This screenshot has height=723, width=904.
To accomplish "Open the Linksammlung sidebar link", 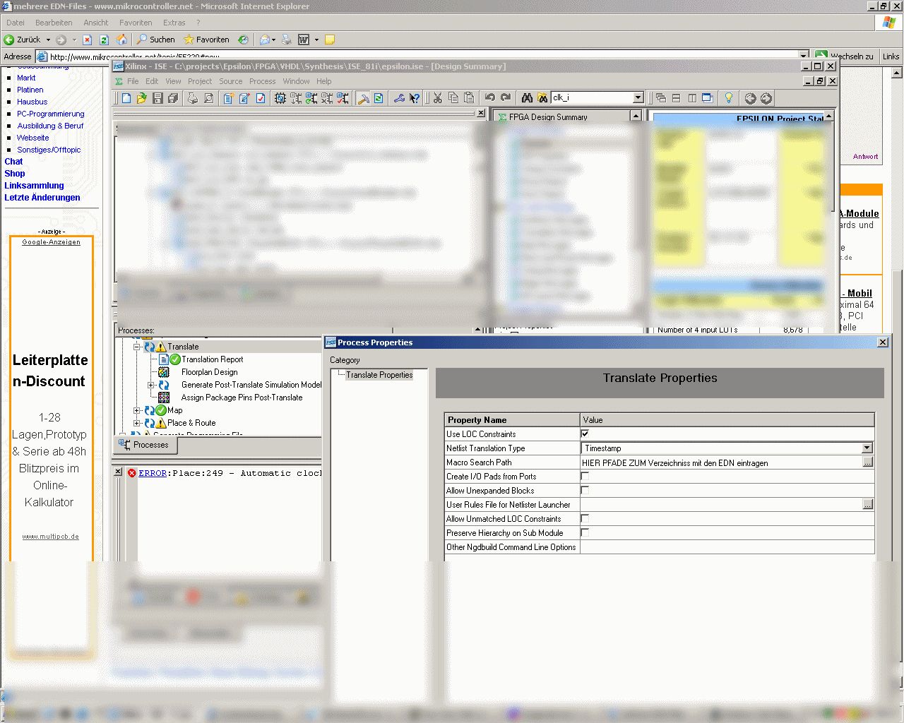I will [34, 186].
